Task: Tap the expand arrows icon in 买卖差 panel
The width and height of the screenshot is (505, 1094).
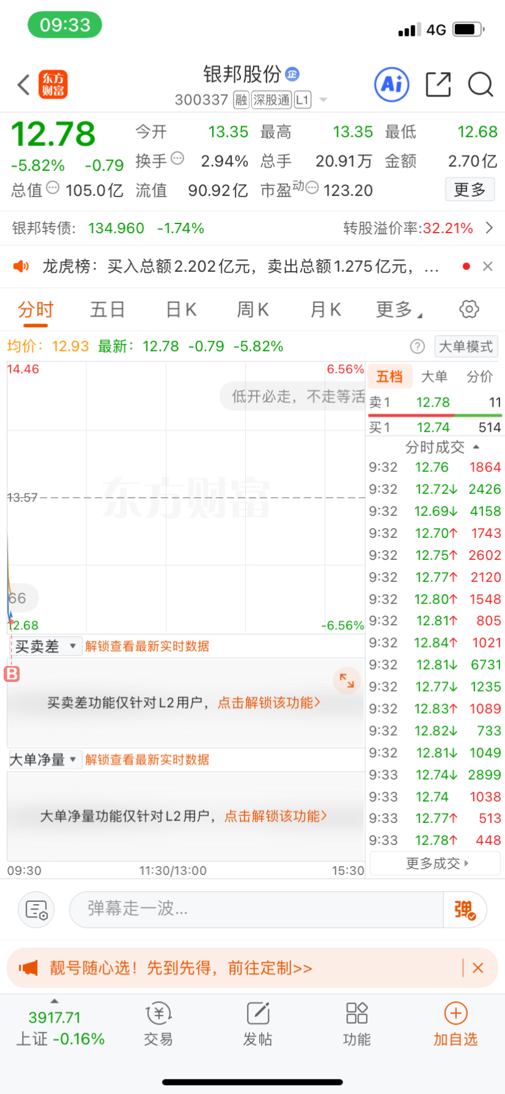Action: point(347,680)
